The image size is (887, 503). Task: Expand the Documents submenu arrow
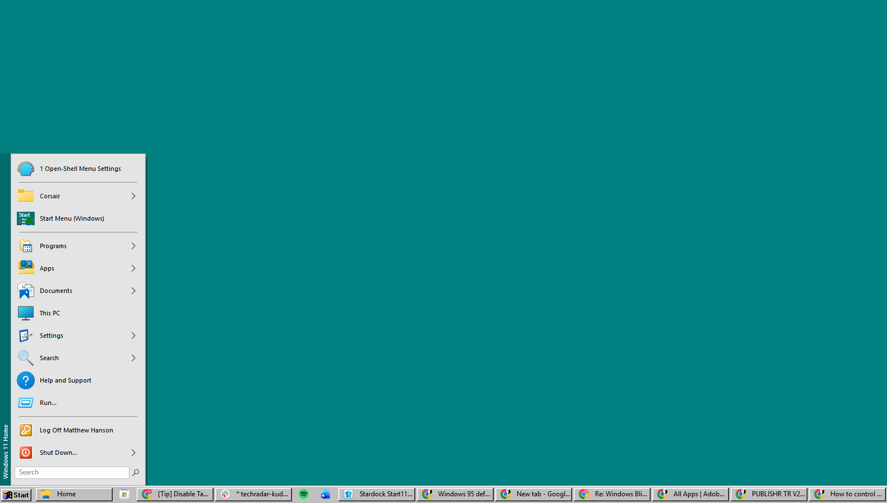[x=133, y=291]
